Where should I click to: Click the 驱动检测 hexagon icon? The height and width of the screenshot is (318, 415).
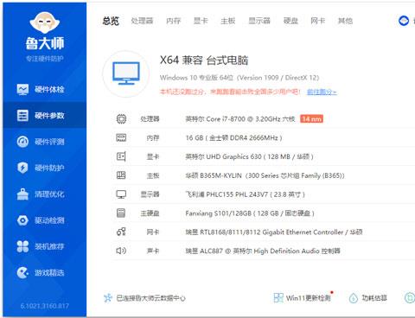pos(22,220)
